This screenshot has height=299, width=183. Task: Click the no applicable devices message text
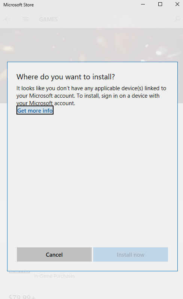91,96
